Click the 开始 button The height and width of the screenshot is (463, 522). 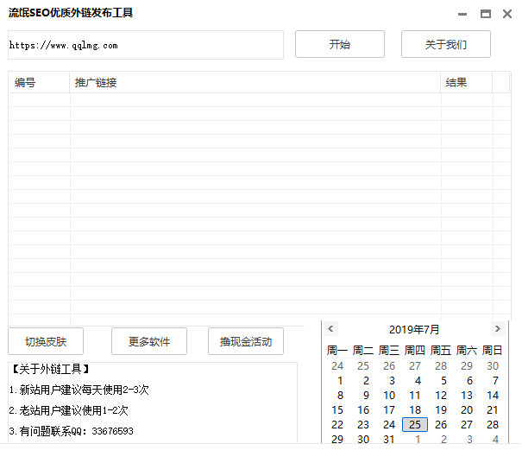[x=340, y=44]
